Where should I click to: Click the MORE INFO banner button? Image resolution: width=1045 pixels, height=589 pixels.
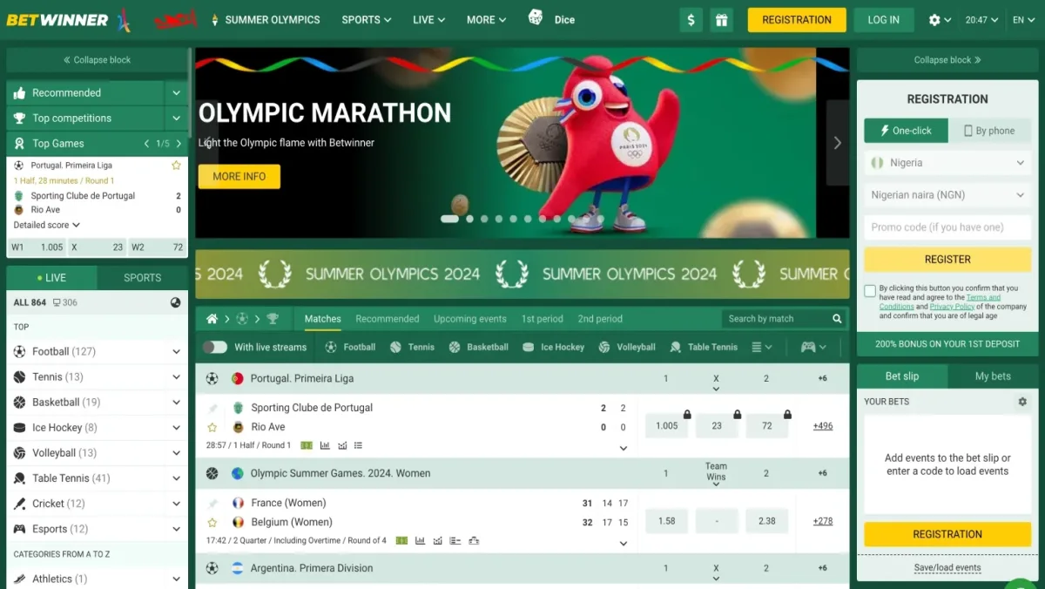coord(239,177)
